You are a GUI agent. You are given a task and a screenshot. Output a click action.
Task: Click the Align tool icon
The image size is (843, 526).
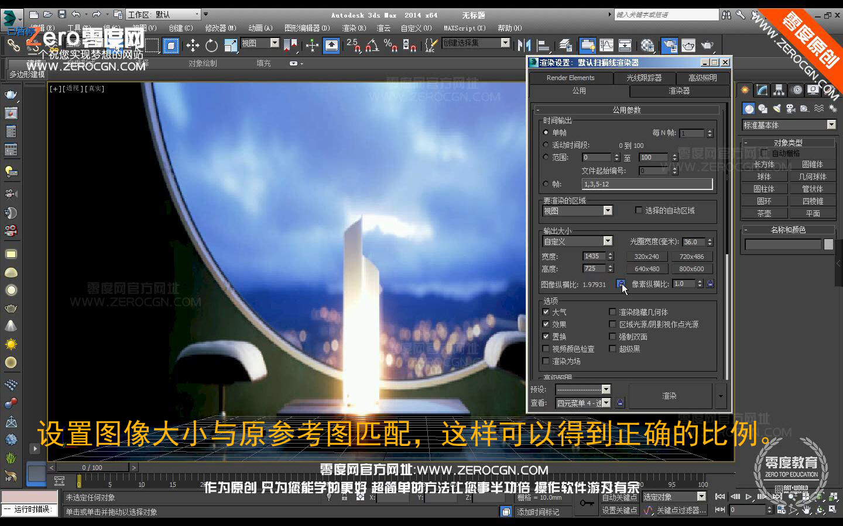coord(543,45)
